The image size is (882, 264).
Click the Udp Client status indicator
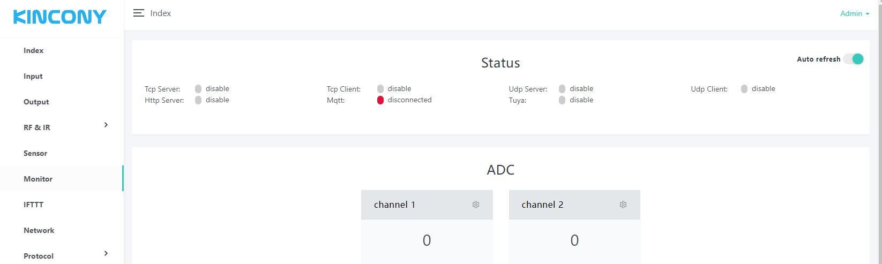tap(744, 89)
